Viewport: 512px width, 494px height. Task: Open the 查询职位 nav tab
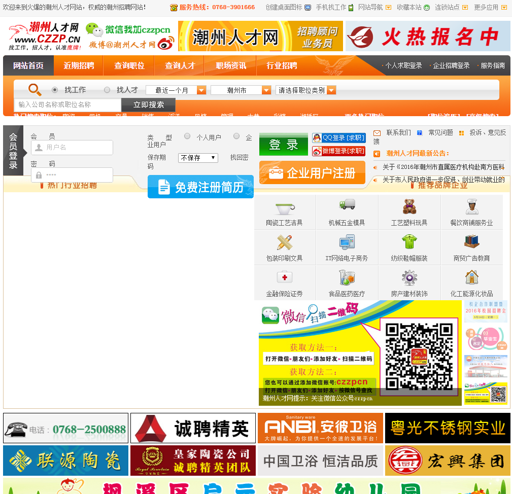click(x=129, y=65)
